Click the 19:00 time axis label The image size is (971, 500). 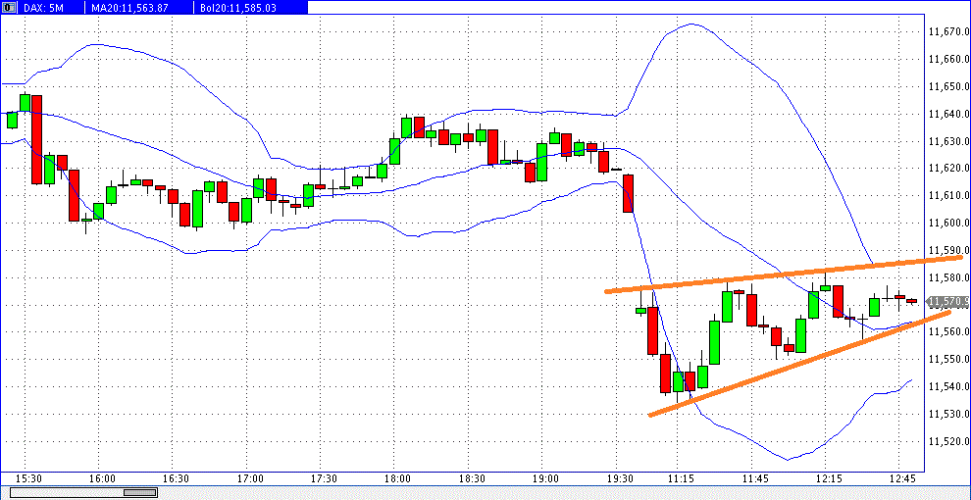pyautogui.click(x=544, y=479)
